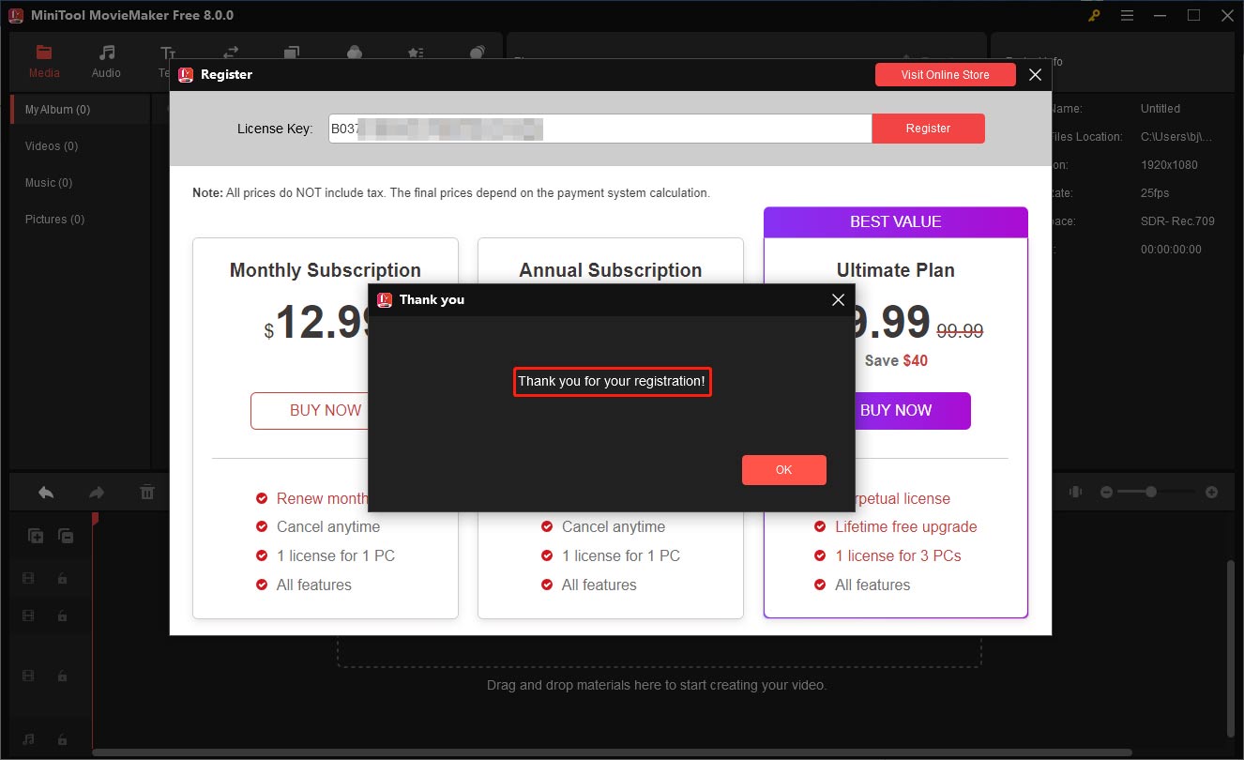
Task: Open the Media tab in MovieMaker
Action: [x=44, y=61]
